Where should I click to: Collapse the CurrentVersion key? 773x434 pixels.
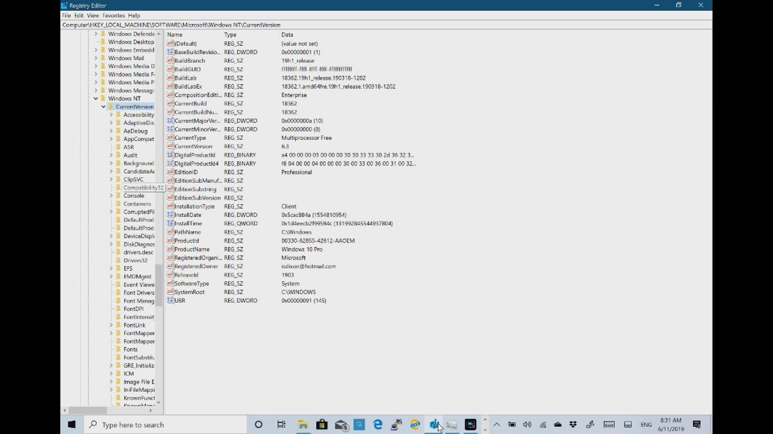(103, 107)
